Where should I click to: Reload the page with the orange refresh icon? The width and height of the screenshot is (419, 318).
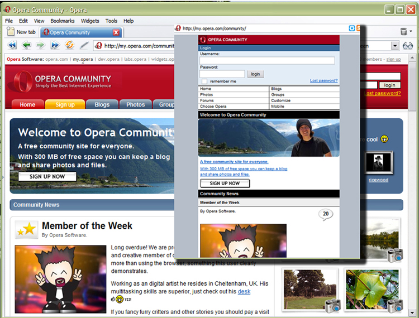tap(70, 46)
